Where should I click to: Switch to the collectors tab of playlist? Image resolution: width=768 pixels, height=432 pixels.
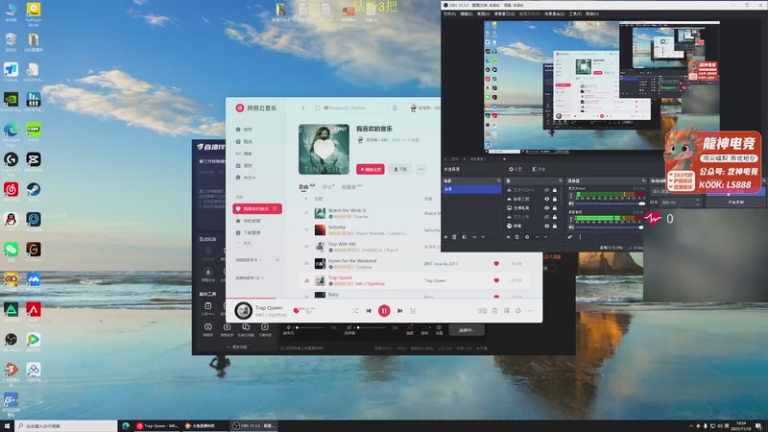click(351, 186)
